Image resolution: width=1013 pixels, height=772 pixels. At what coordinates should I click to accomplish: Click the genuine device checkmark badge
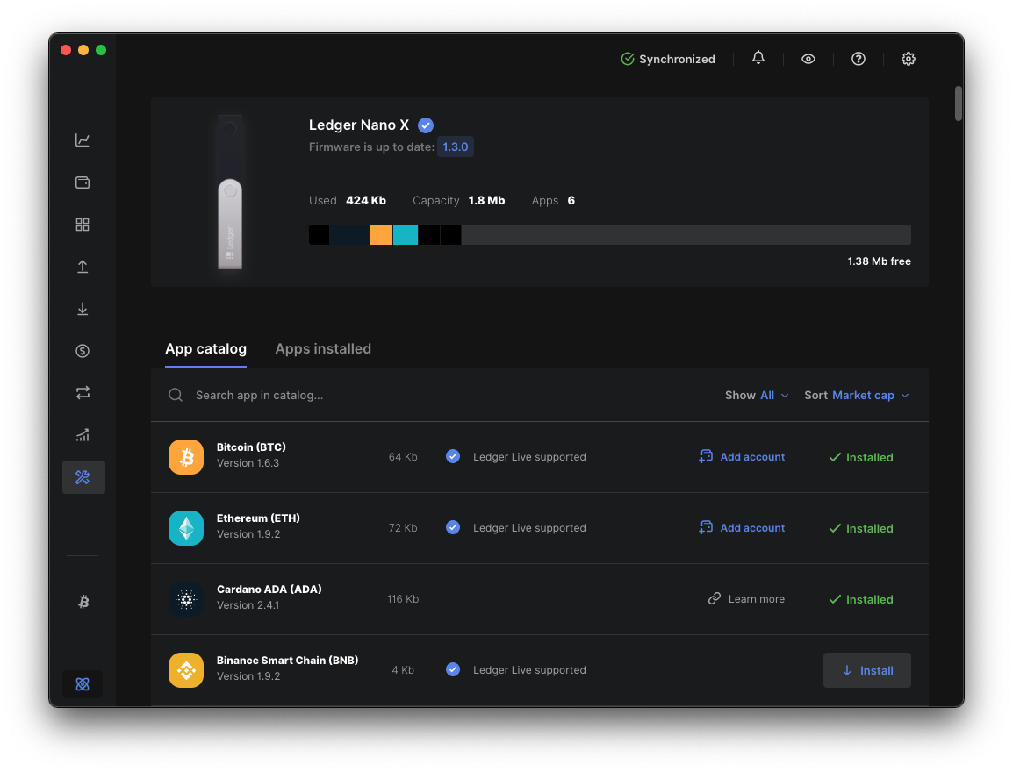coord(426,125)
